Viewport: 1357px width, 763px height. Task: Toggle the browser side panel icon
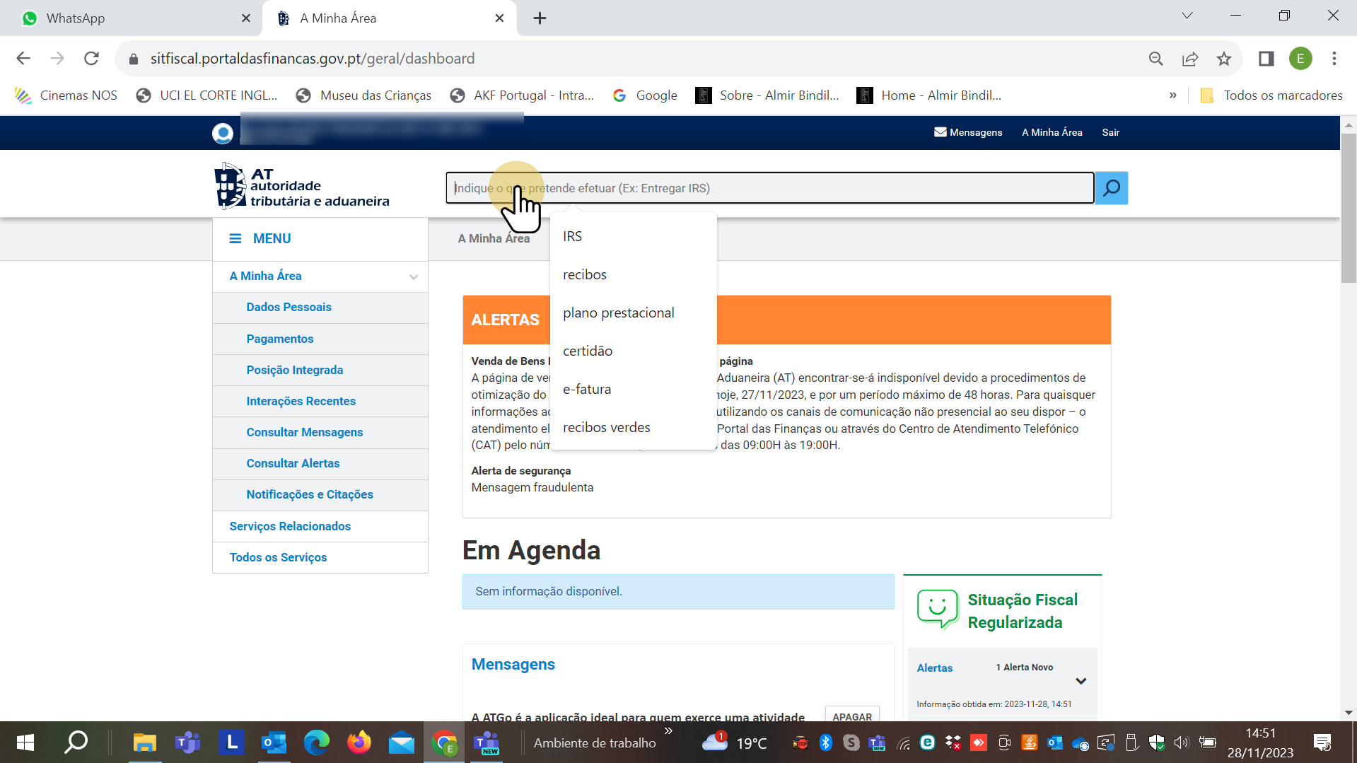[x=1266, y=59]
